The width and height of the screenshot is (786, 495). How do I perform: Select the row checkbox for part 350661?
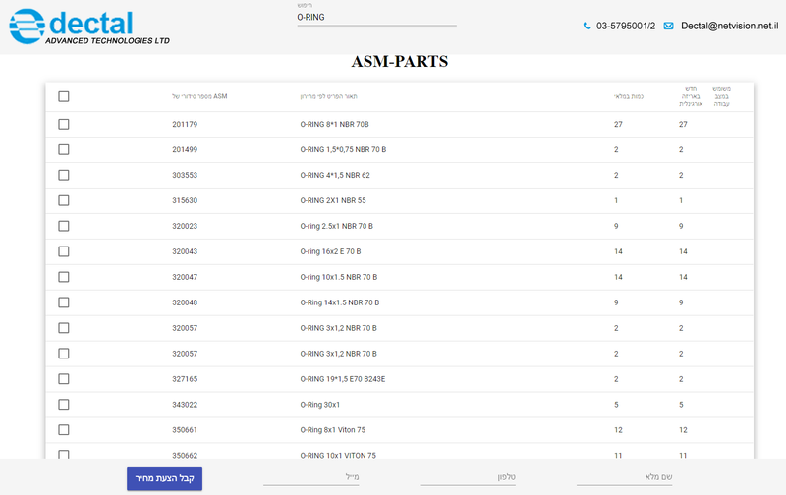pyautogui.click(x=64, y=430)
